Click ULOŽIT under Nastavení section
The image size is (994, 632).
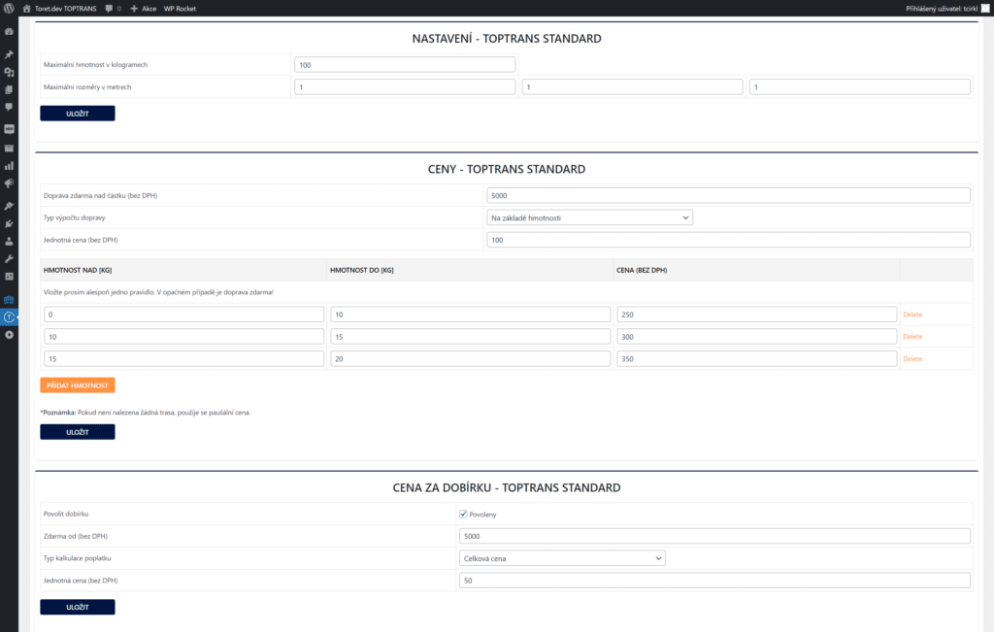78,114
